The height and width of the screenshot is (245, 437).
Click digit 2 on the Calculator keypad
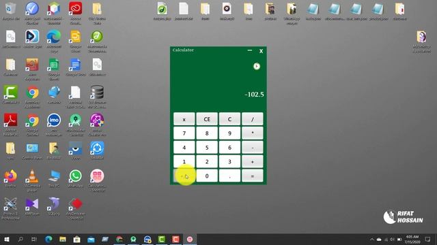coord(207,161)
